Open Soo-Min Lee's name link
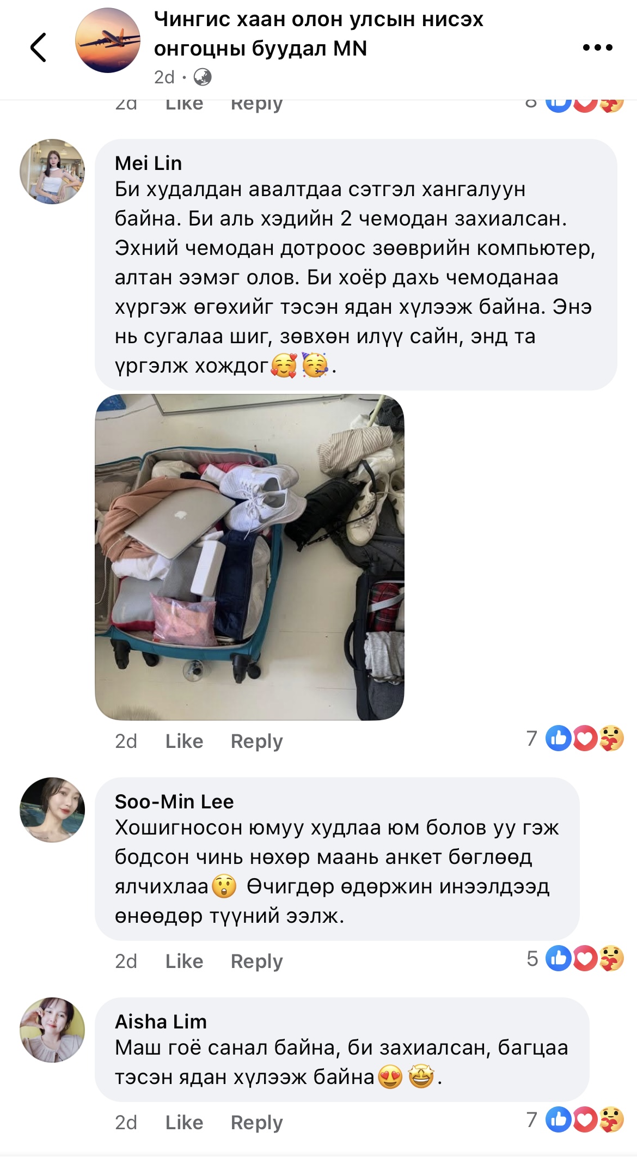 coord(174,801)
